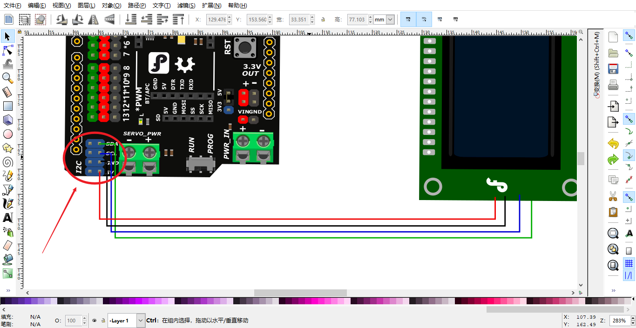Toggle scale stroke width with object

coord(408,20)
